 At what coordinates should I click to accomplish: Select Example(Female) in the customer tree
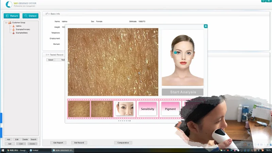click(23, 29)
